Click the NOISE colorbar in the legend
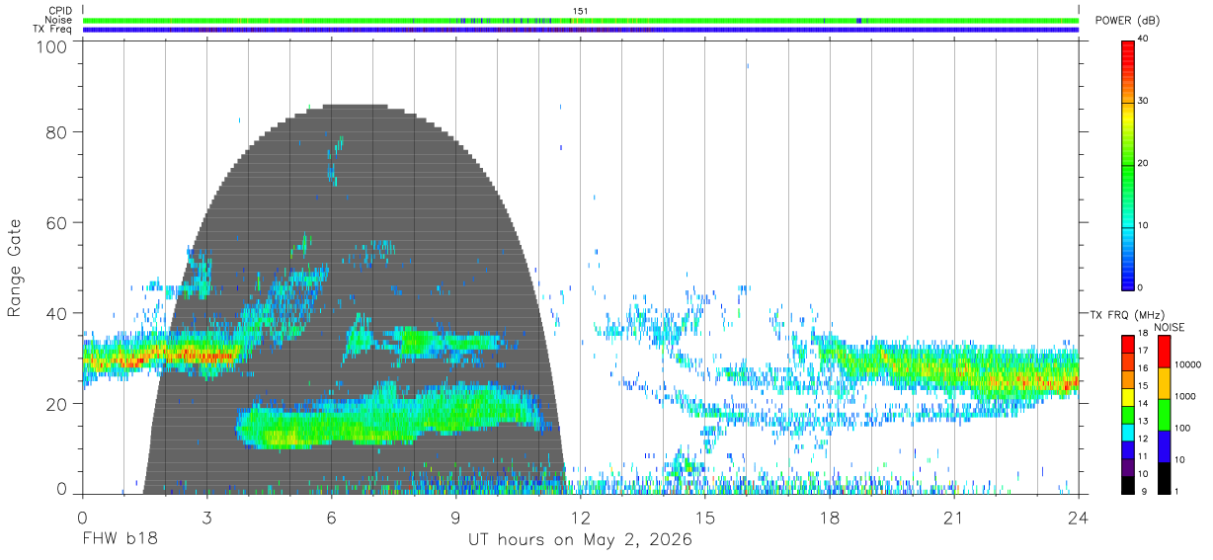The height and width of the screenshot is (560, 1213). 1164,415
